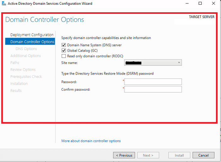Click 'Specify domain controller capabilities' text
Image resolution: width=221 pixels, height=162 pixels.
106,38
